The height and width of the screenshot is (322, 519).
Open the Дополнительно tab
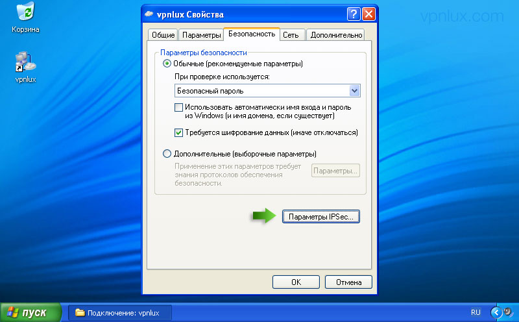336,35
